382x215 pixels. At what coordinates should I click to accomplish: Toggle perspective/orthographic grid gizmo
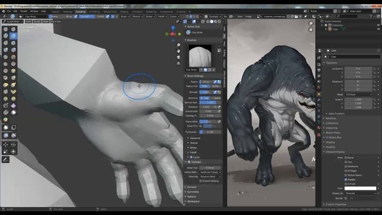178,63
